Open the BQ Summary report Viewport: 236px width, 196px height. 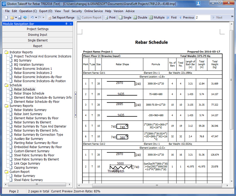tap(23, 60)
